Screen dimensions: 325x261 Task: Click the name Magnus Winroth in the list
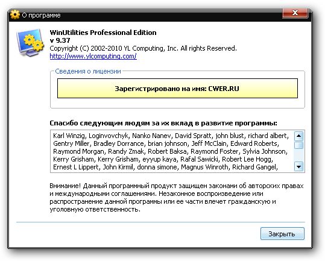point(204,167)
